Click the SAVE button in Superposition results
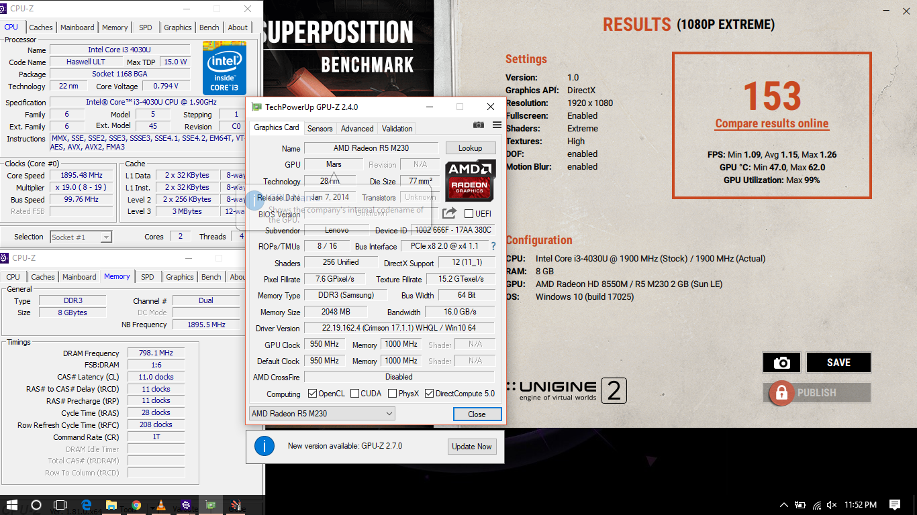Viewport: 917px width, 515px height. (x=838, y=363)
